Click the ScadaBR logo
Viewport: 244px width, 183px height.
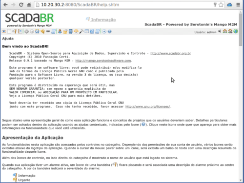(x=29, y=20)
